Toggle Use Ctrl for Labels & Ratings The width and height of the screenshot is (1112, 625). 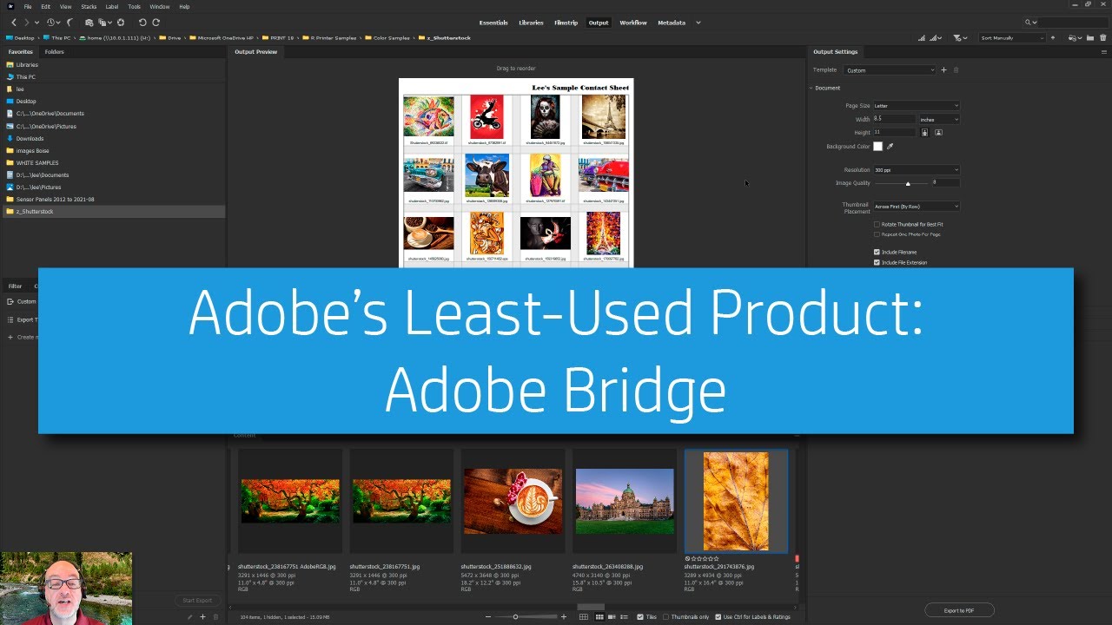click(718, 616)
